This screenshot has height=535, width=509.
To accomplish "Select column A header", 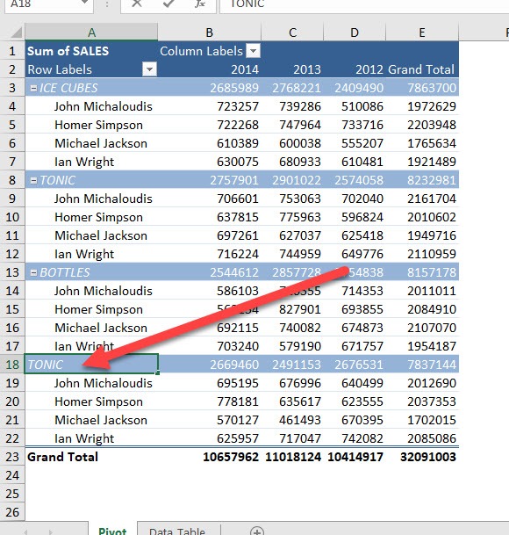I will 91,33.
